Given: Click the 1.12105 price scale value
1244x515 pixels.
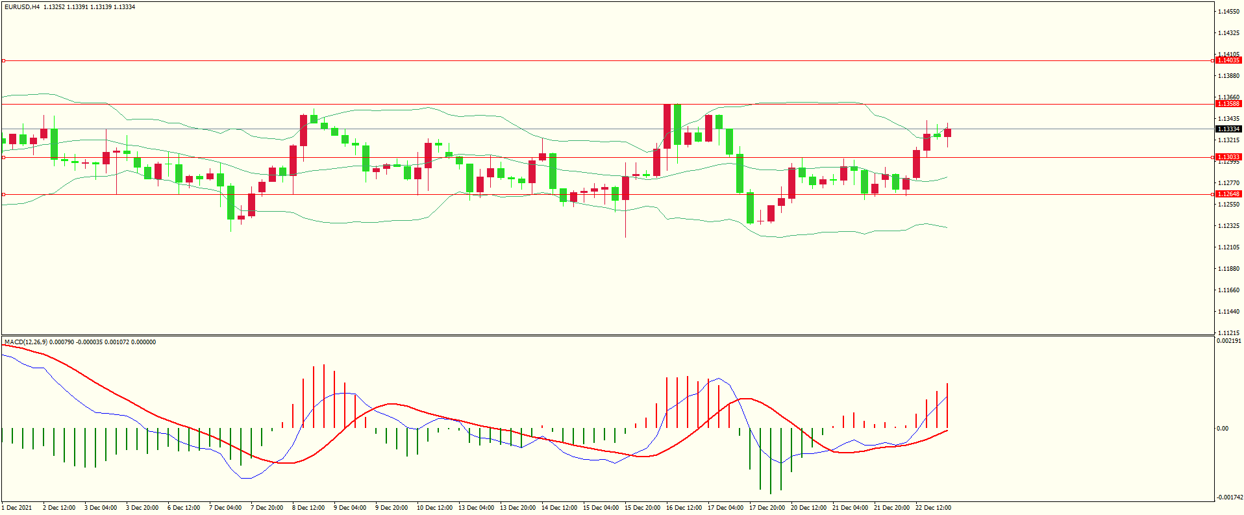Looking at the screenshot, I should [x=1229, y=247].
